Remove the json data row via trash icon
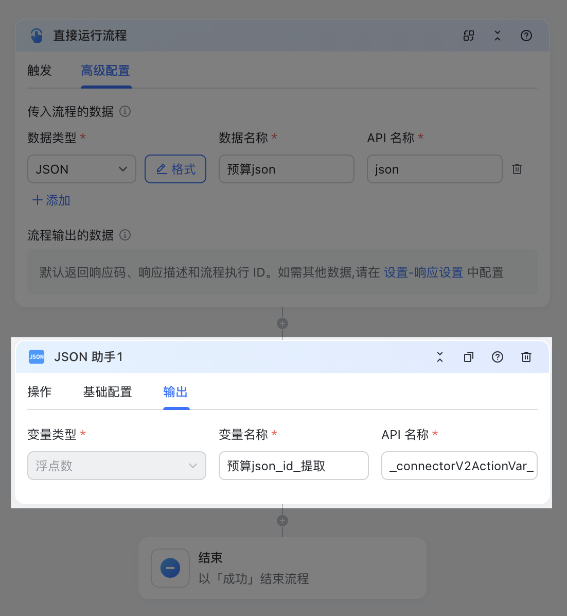Viewport: 567px width, 616px height. point(517,168)
